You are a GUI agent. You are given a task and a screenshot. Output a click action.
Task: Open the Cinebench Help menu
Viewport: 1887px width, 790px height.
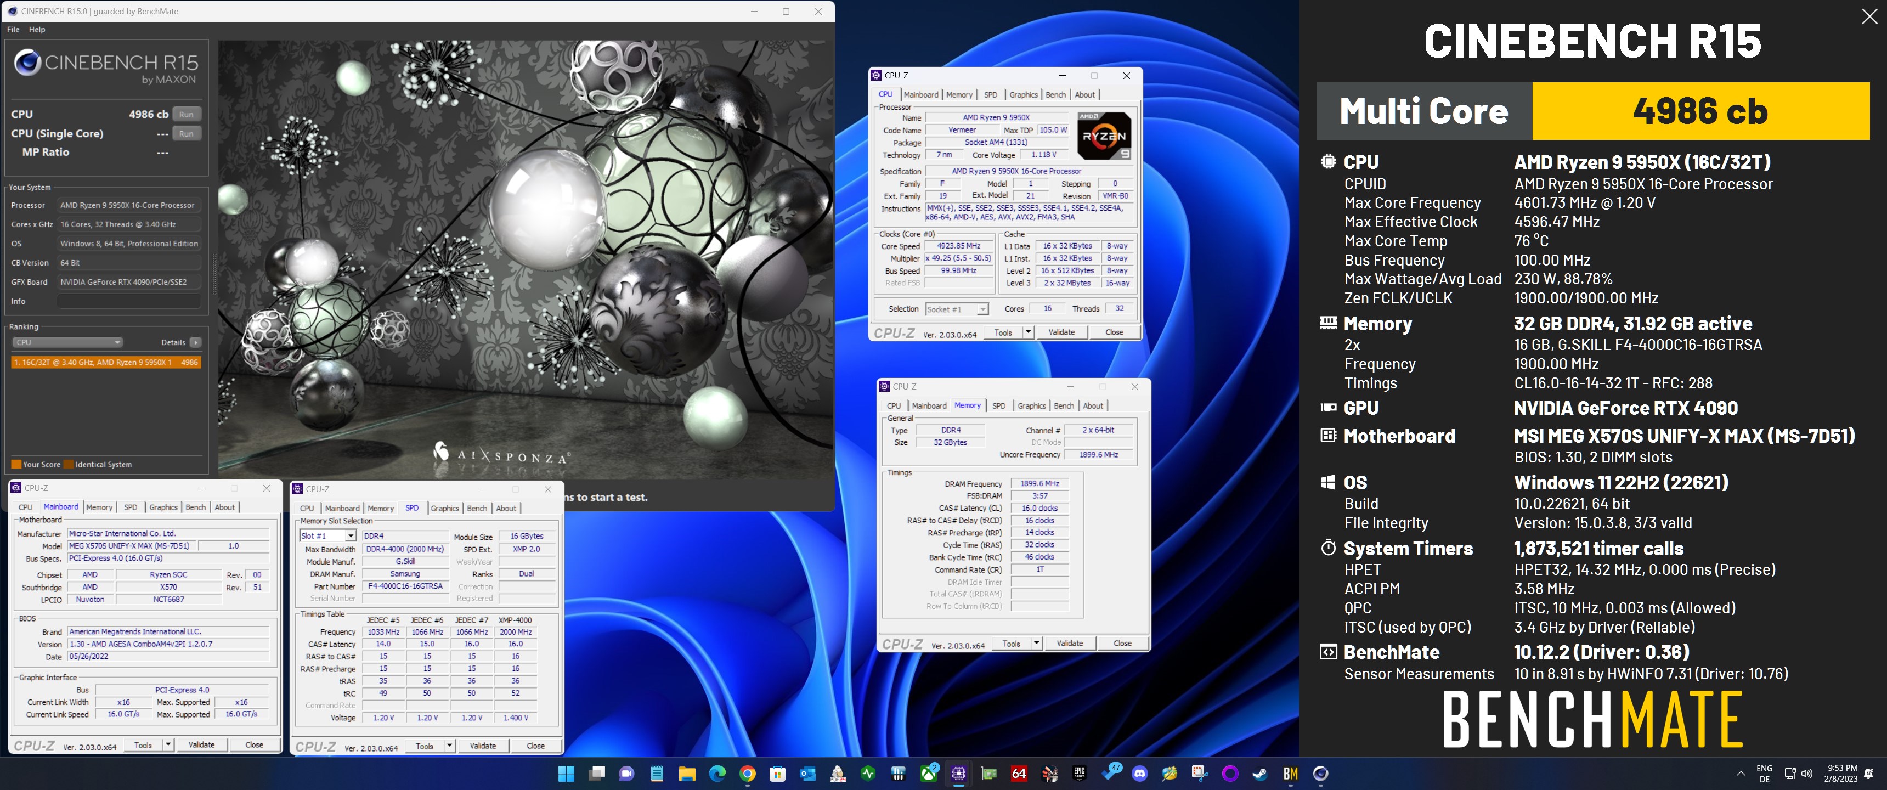(37, 29)
